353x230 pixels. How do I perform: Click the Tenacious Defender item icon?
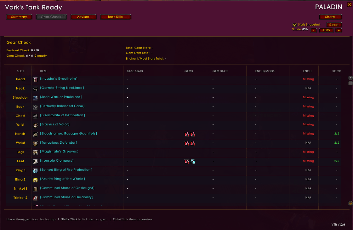(35, 143)
